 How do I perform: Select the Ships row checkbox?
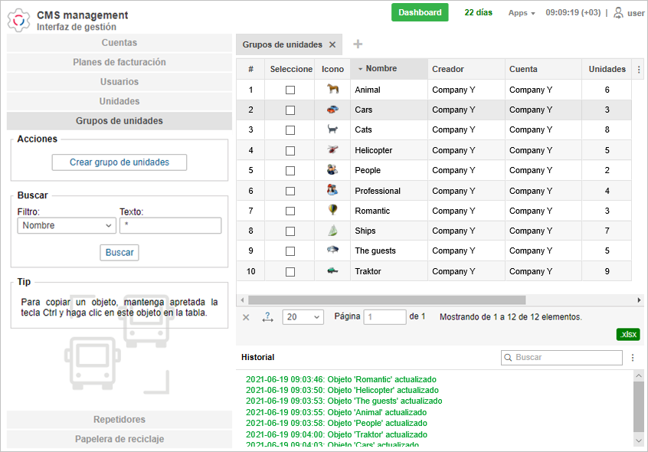tap(290, 231)
